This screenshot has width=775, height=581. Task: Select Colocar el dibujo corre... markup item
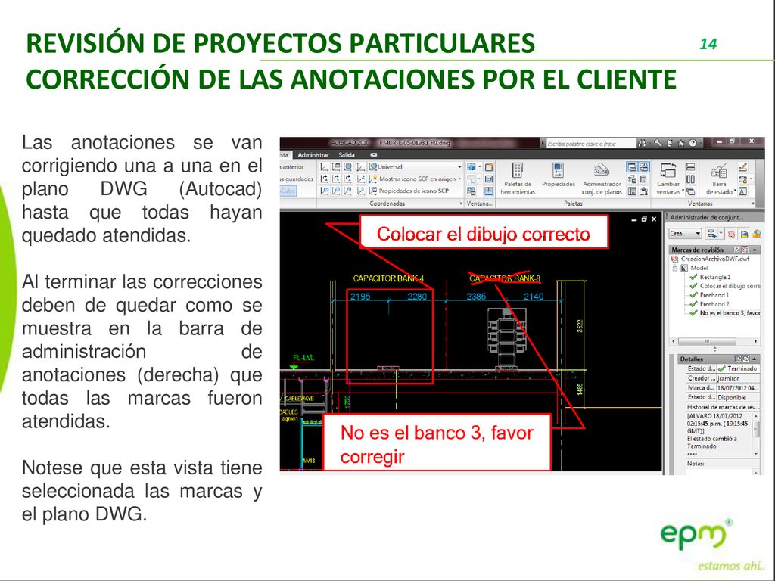coord(730,286)
